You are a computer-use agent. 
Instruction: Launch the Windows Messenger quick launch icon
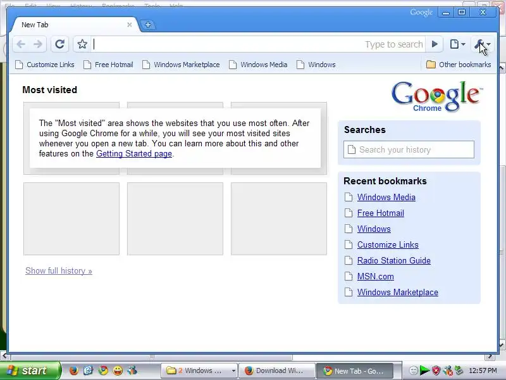click(x=132, y=370)
